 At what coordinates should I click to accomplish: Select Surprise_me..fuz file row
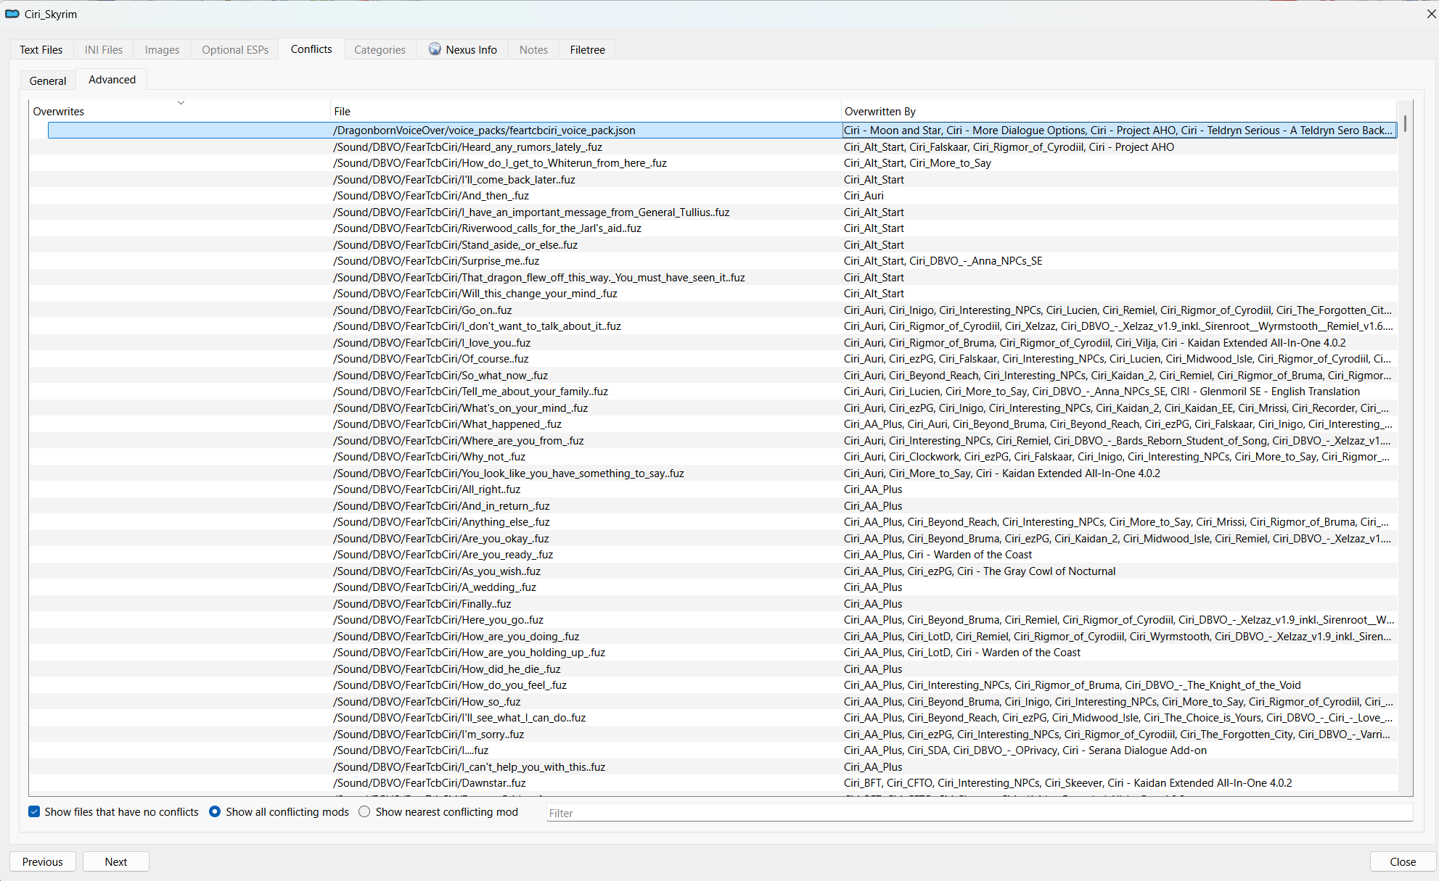(x=713, y=261)
